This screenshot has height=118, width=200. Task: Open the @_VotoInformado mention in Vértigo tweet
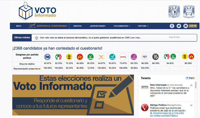point(159,113)
